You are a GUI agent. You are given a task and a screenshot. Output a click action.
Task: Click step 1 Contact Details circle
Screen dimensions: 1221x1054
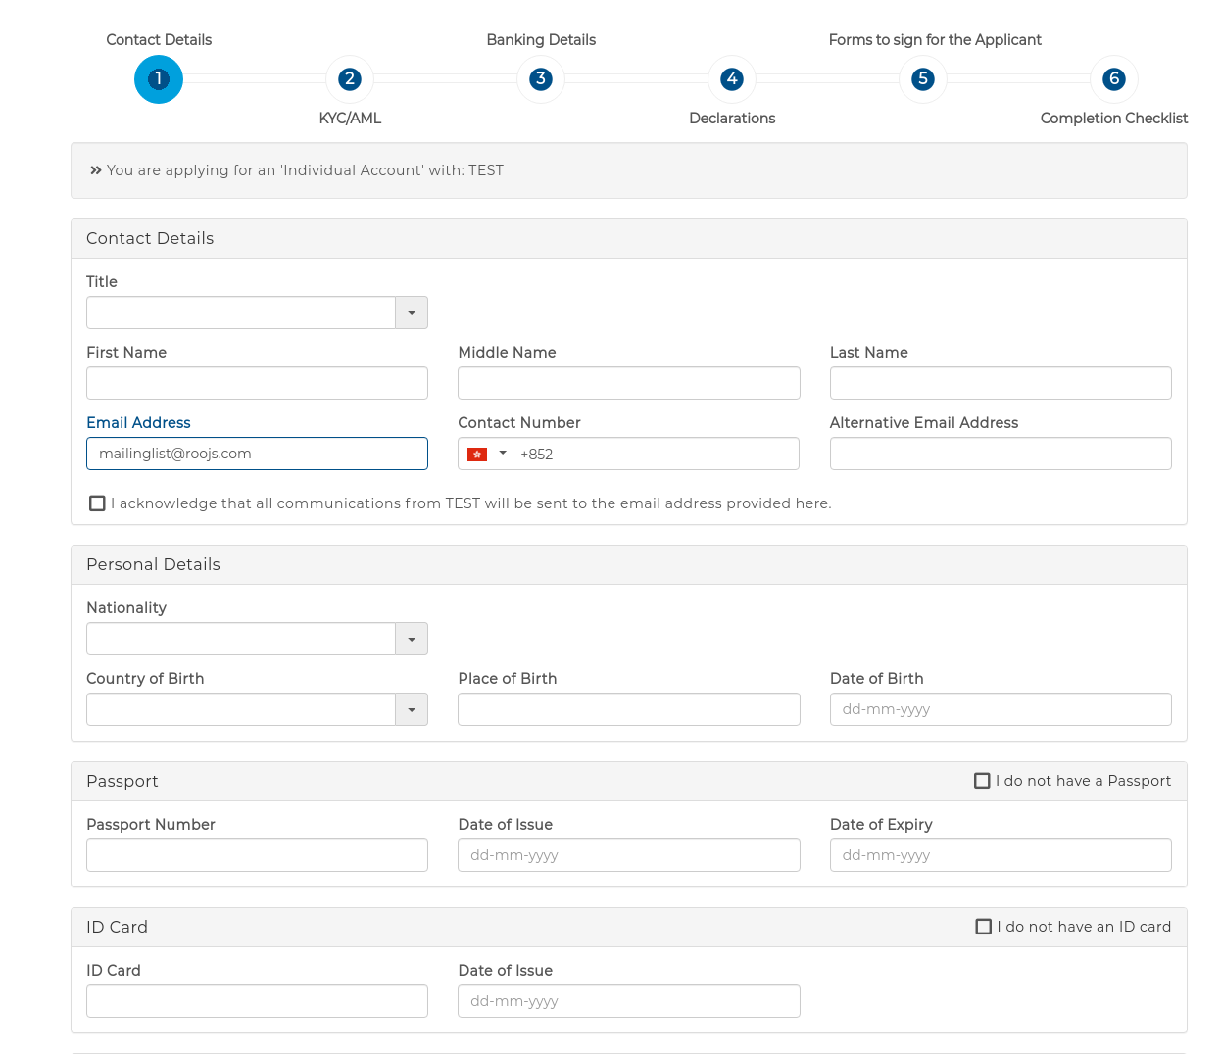coord(159,79)
